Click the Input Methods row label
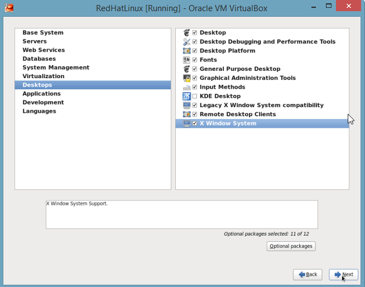Viewport: 365px width, 287px height. 222,87
